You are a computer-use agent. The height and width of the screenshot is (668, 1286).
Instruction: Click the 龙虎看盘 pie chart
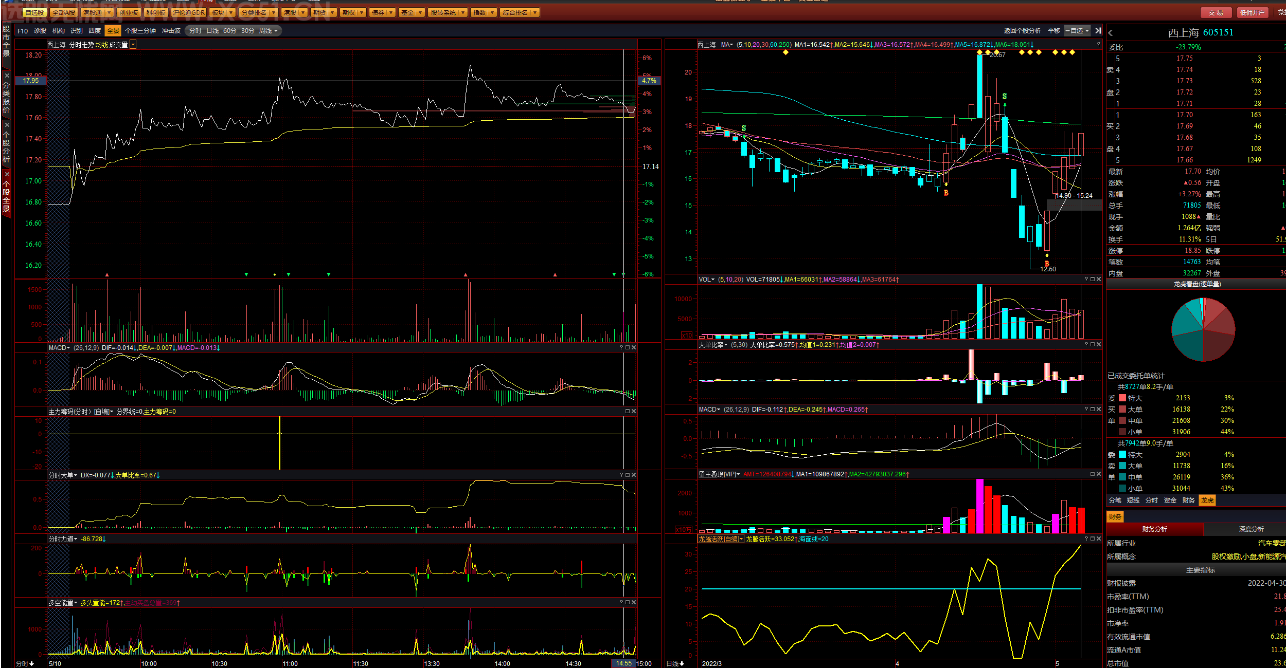pyautogui.click(x=1203, y=329)
